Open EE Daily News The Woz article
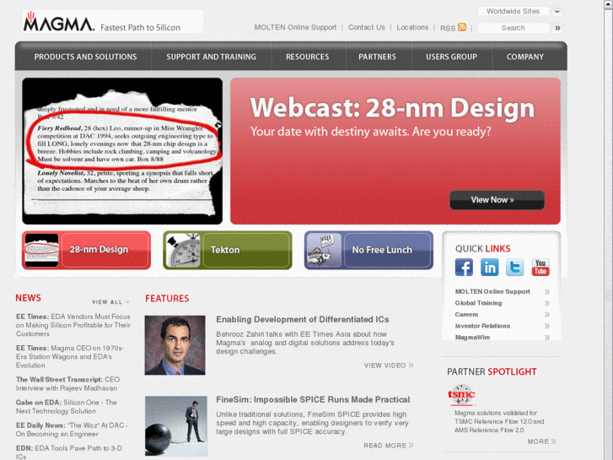Viewport: 613px width, 460px height. (72, 430)
